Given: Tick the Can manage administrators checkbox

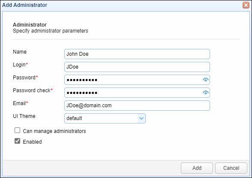Looking at the screenshot, I should point(17,130).
